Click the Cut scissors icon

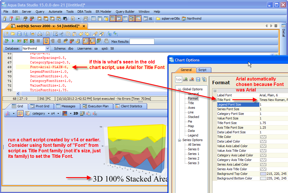(62, 34)
